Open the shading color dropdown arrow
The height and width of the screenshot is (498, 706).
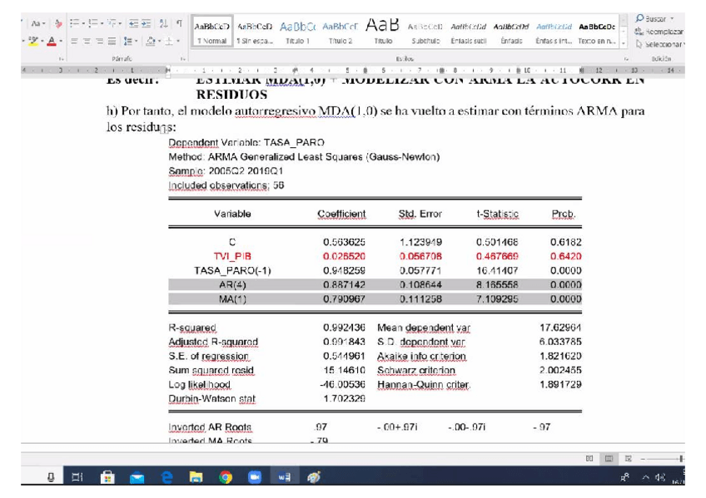pyautogui.click(x=159, y=42)
